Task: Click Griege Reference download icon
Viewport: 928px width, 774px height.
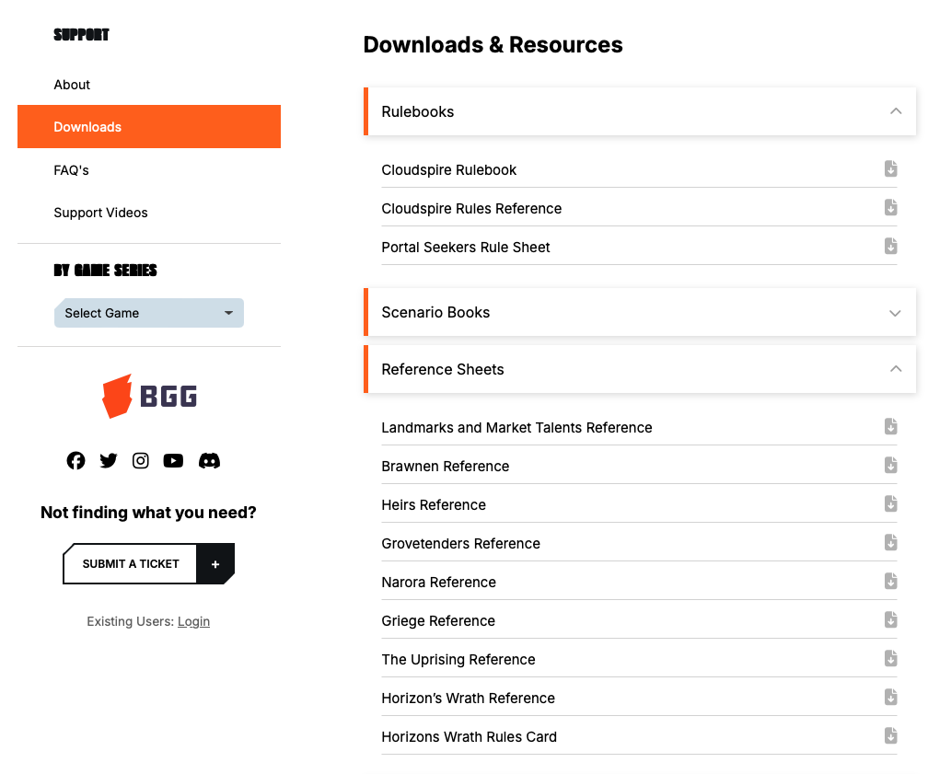Action: point(891,619)
